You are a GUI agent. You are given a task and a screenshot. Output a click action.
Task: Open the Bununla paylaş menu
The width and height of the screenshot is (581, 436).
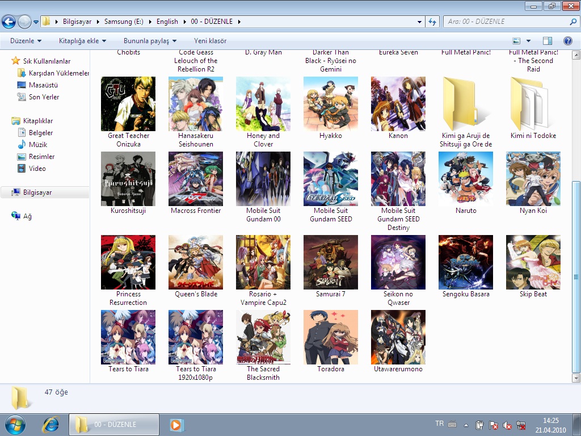(150, 41)
